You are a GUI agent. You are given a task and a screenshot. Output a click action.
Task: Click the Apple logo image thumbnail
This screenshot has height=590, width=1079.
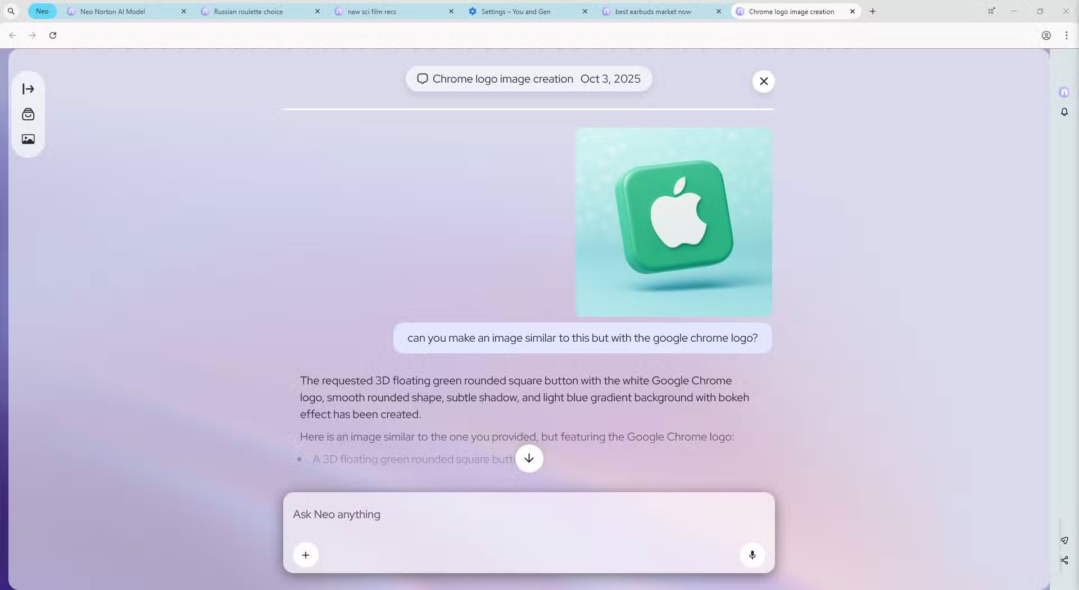point(674,222)
